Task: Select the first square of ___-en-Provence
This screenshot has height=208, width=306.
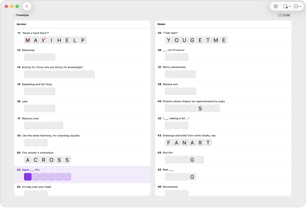Action: (169, 57)
